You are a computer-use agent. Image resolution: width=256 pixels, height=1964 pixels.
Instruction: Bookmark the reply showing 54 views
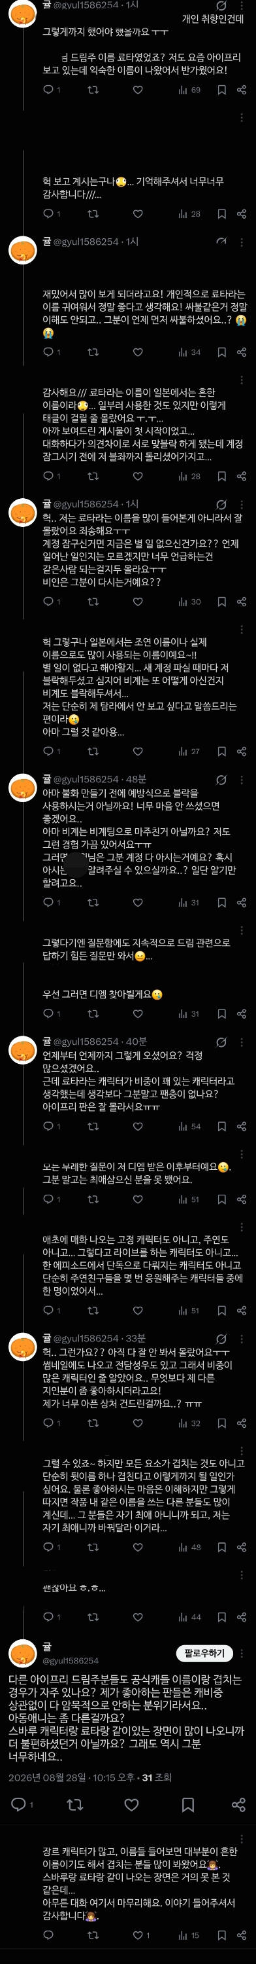[x=221, y=1126]
